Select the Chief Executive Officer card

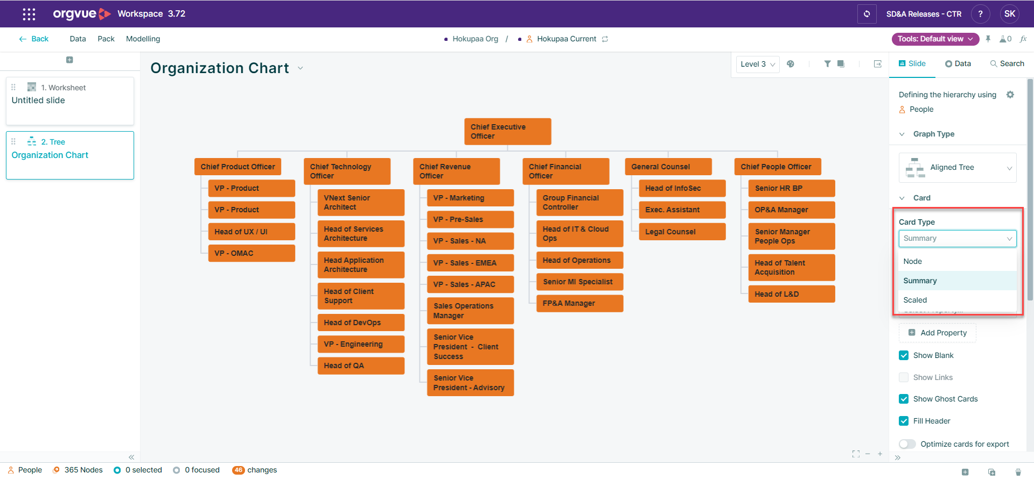pos(508,132)
